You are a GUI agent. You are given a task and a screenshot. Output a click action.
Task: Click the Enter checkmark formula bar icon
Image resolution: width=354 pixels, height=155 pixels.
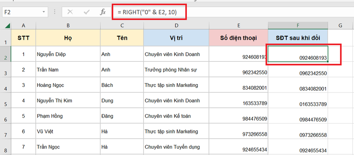point(87,12)
